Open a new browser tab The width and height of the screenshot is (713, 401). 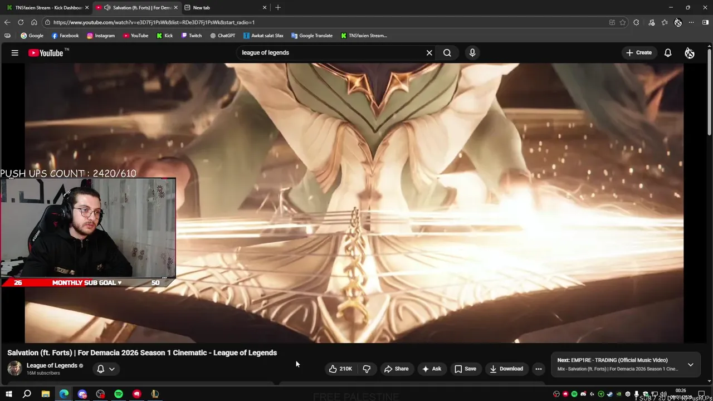point(278,8)
